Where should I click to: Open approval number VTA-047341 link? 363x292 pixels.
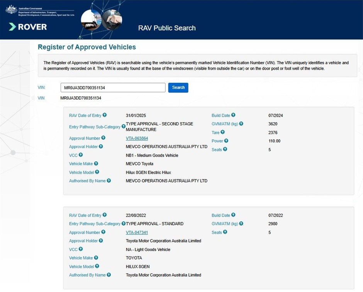[137, 232]
